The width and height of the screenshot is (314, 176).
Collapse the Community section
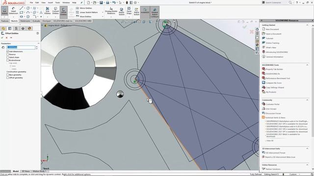[x=307, y=100]
